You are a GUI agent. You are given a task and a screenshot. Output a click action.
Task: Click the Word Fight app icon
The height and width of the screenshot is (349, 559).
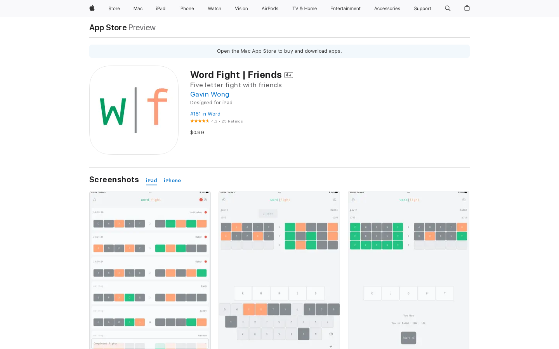(134, 110)
